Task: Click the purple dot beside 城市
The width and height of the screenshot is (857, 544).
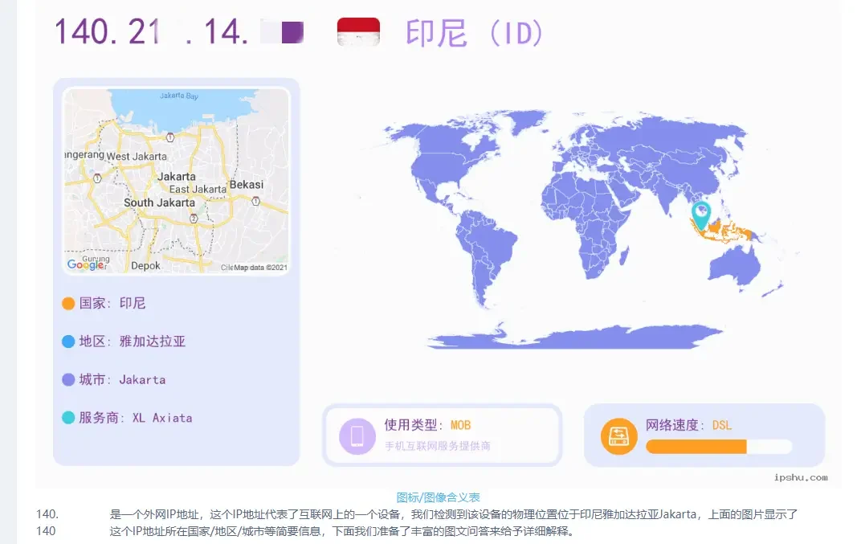Action: coord(68,379)
